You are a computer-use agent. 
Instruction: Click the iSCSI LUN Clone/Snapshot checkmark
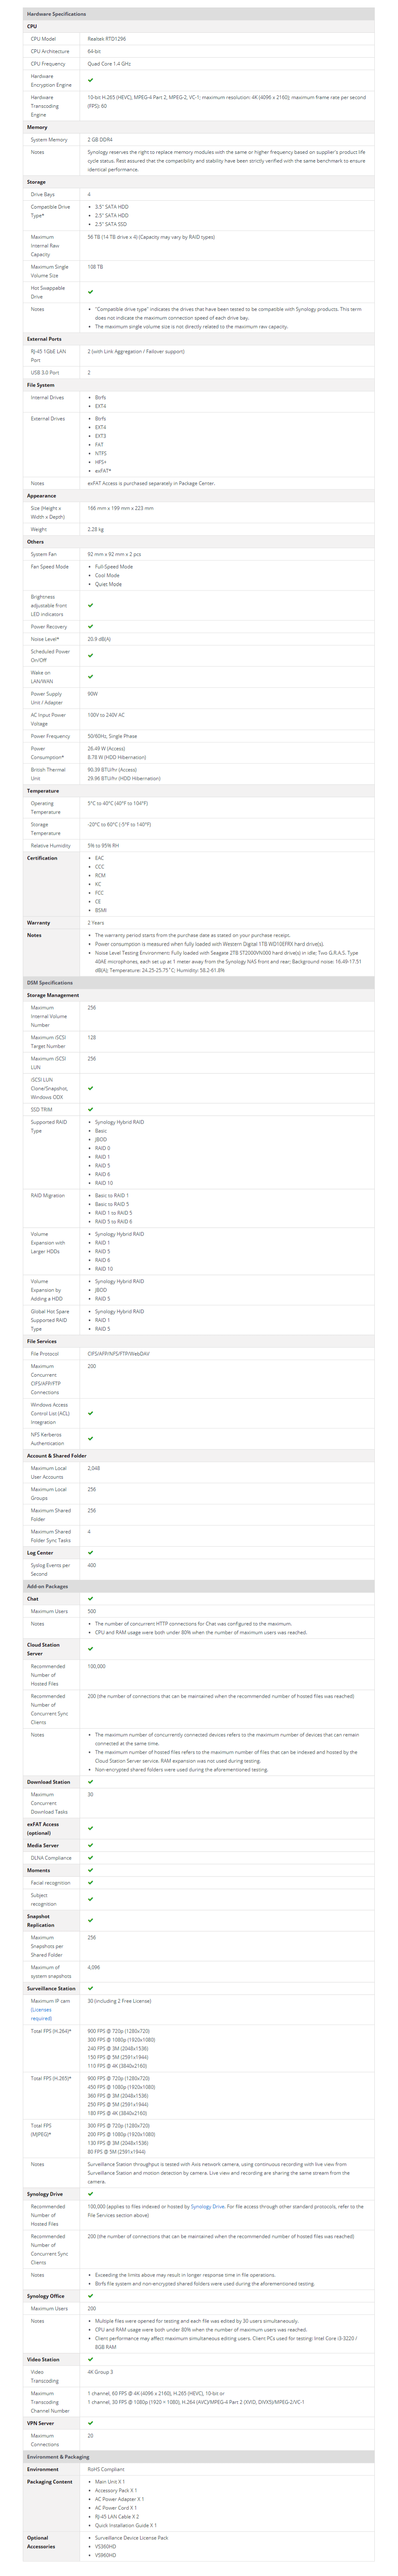tap(90, 1088)
